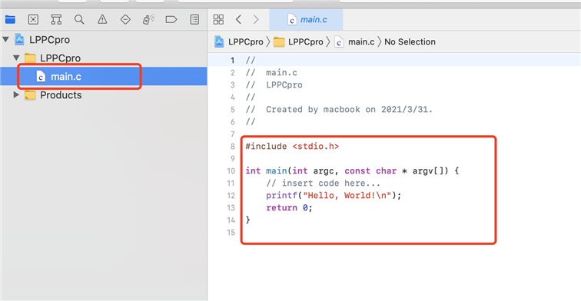Click the 'Created by macbook' comment line
This screenshot has width=581, height=301.
339,109
